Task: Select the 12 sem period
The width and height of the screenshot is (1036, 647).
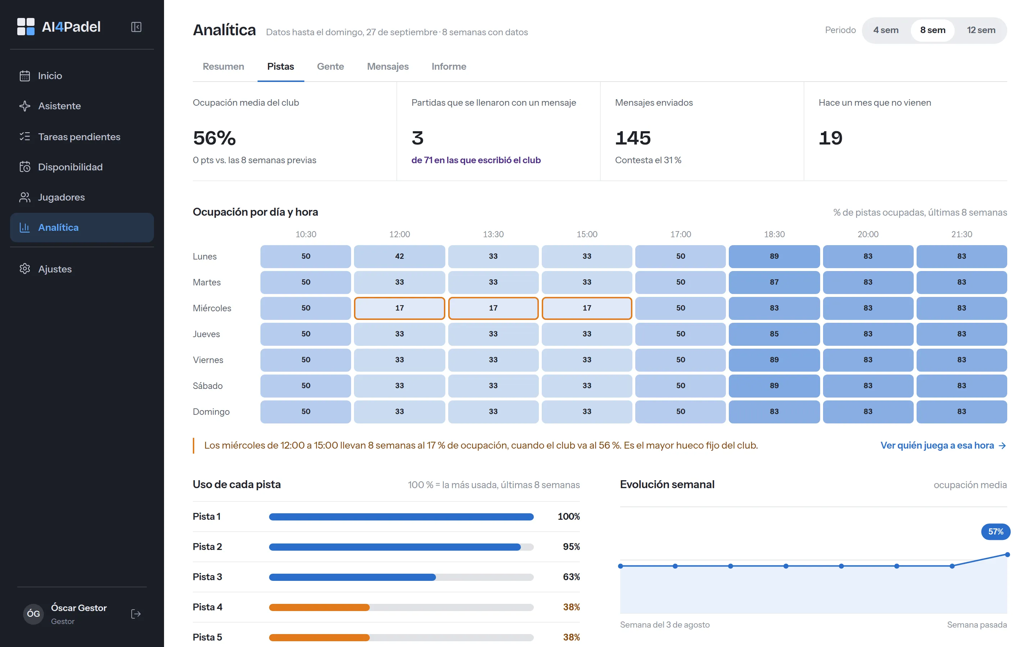Action: point(981,30)
